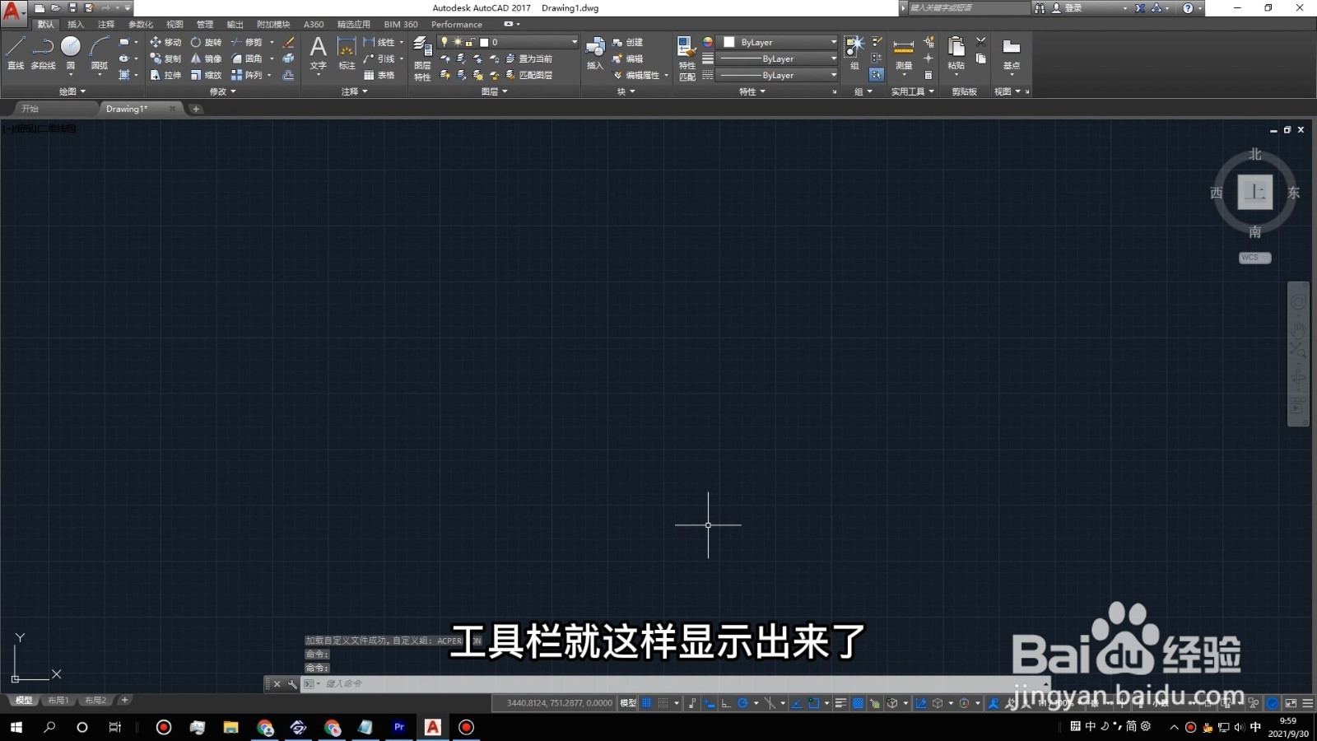
Task: Expand the Annotation (注释) panel
Action: click(x=355, y=91)
